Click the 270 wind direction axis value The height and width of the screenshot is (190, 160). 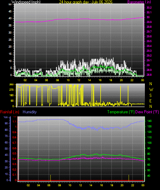pos(11,90)
